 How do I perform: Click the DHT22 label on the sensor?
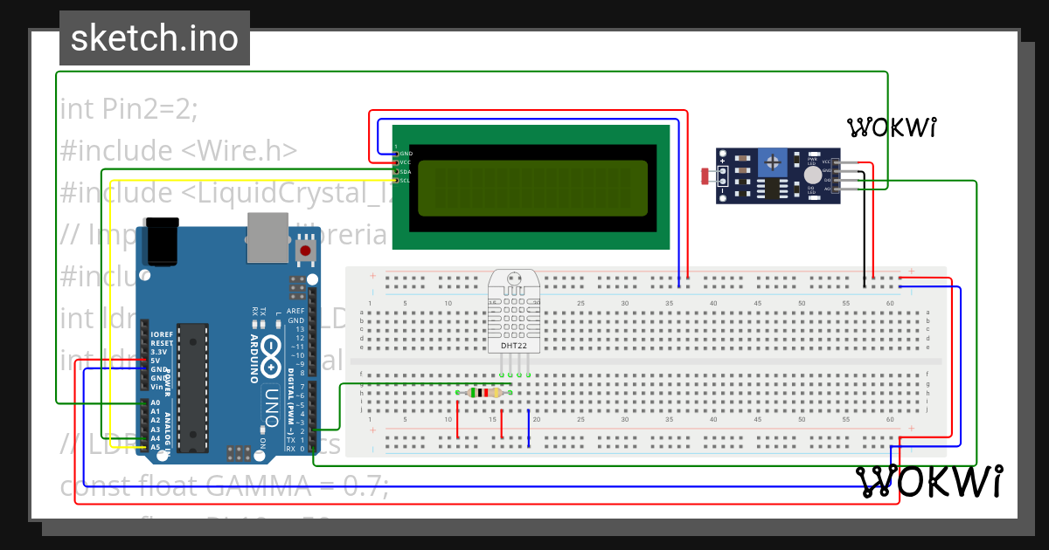pos(514,347)
